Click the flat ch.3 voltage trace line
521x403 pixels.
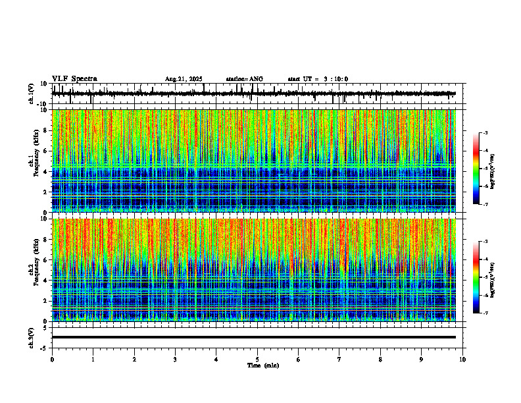click(254, 337)
